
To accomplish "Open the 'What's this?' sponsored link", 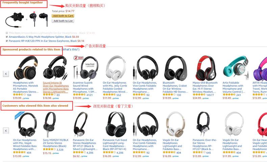I will click(71, 50).
